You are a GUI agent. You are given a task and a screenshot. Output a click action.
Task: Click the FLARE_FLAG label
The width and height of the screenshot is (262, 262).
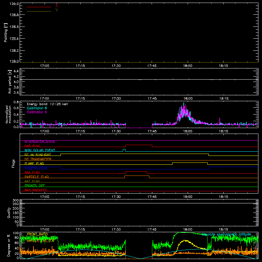coord(34,163)
